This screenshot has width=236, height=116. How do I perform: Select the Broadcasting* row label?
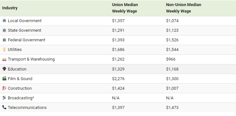21,98
